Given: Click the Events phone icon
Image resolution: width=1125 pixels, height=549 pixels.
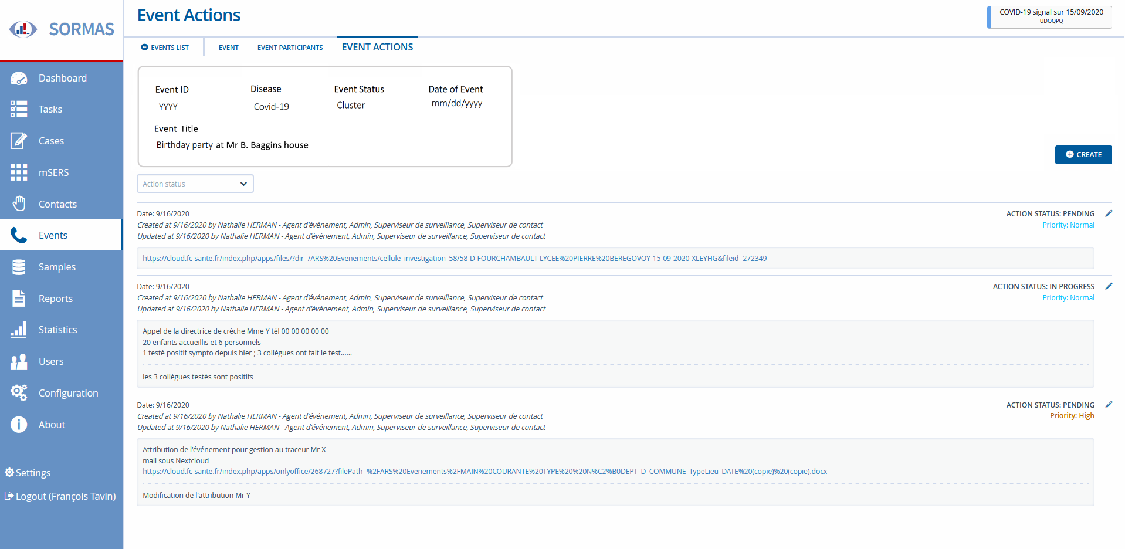Looking at the screenshot, I should [x=19, y=235].
